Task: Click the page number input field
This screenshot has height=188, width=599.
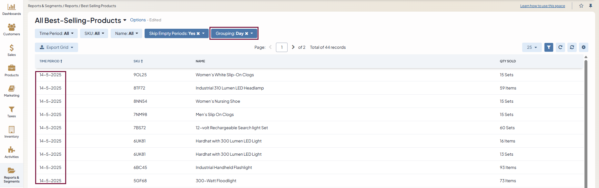Action: (x=282, y=47)
